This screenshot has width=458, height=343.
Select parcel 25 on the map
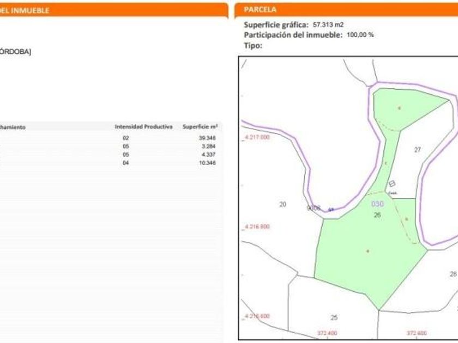pyautogui.click(x=334, y=317)
